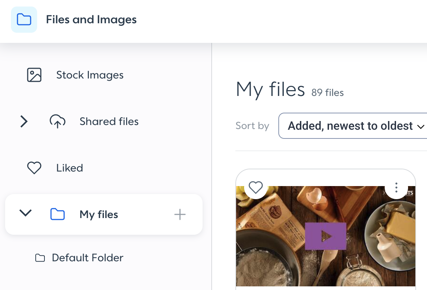Click the Sort by dropdown arrow
This screenshot has width=427, height=290.
pyautogui.click(x=421, y=126)
